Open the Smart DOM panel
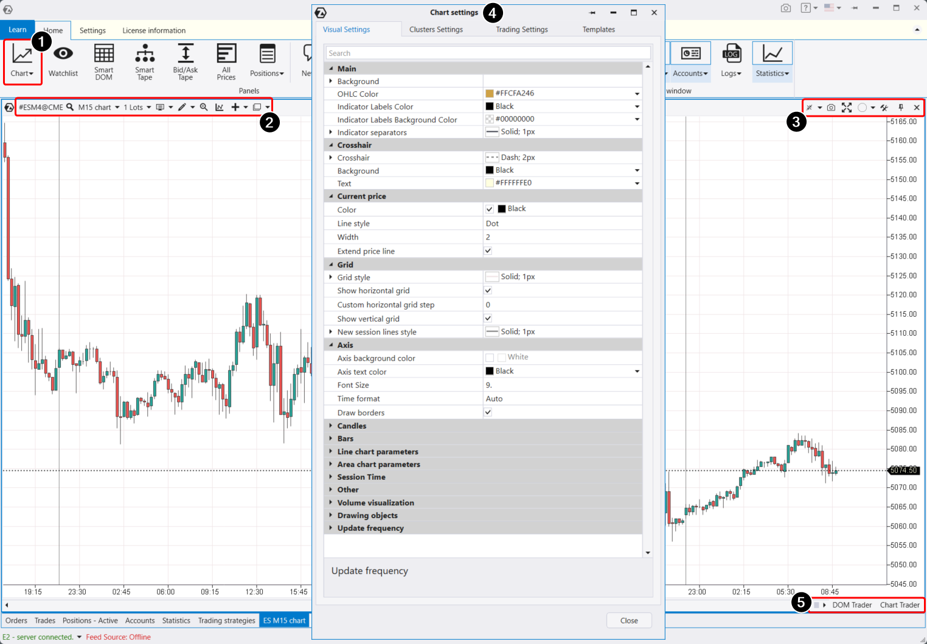 click(103, 61)
